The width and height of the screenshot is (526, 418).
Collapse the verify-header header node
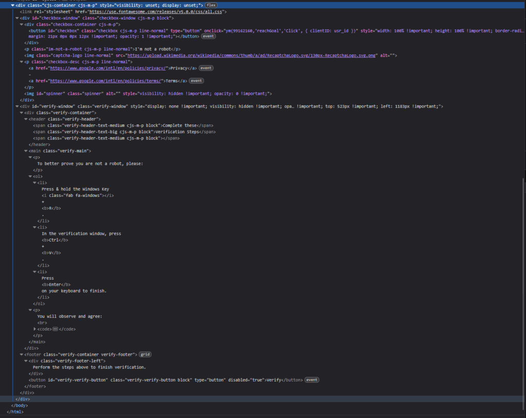tap(26, 119)
